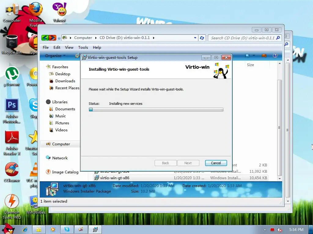Open the File menu
The width and height of the screenshot is (313, 234).
pos(46,47)
